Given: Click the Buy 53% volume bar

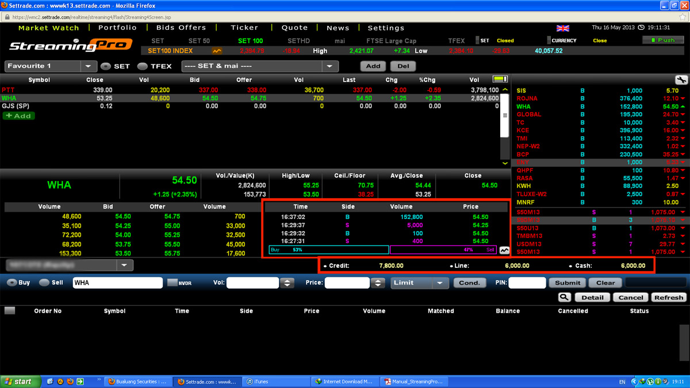Looking at the screenshot, I should [329, 250].
